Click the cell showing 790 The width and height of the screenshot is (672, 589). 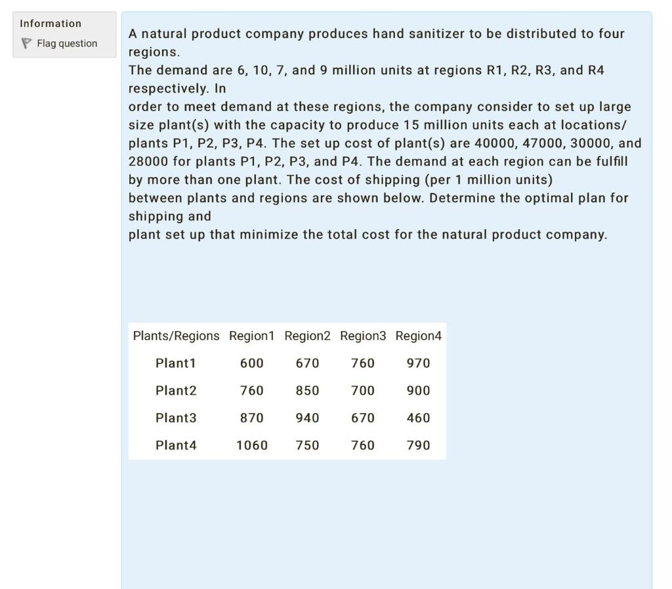418,445
